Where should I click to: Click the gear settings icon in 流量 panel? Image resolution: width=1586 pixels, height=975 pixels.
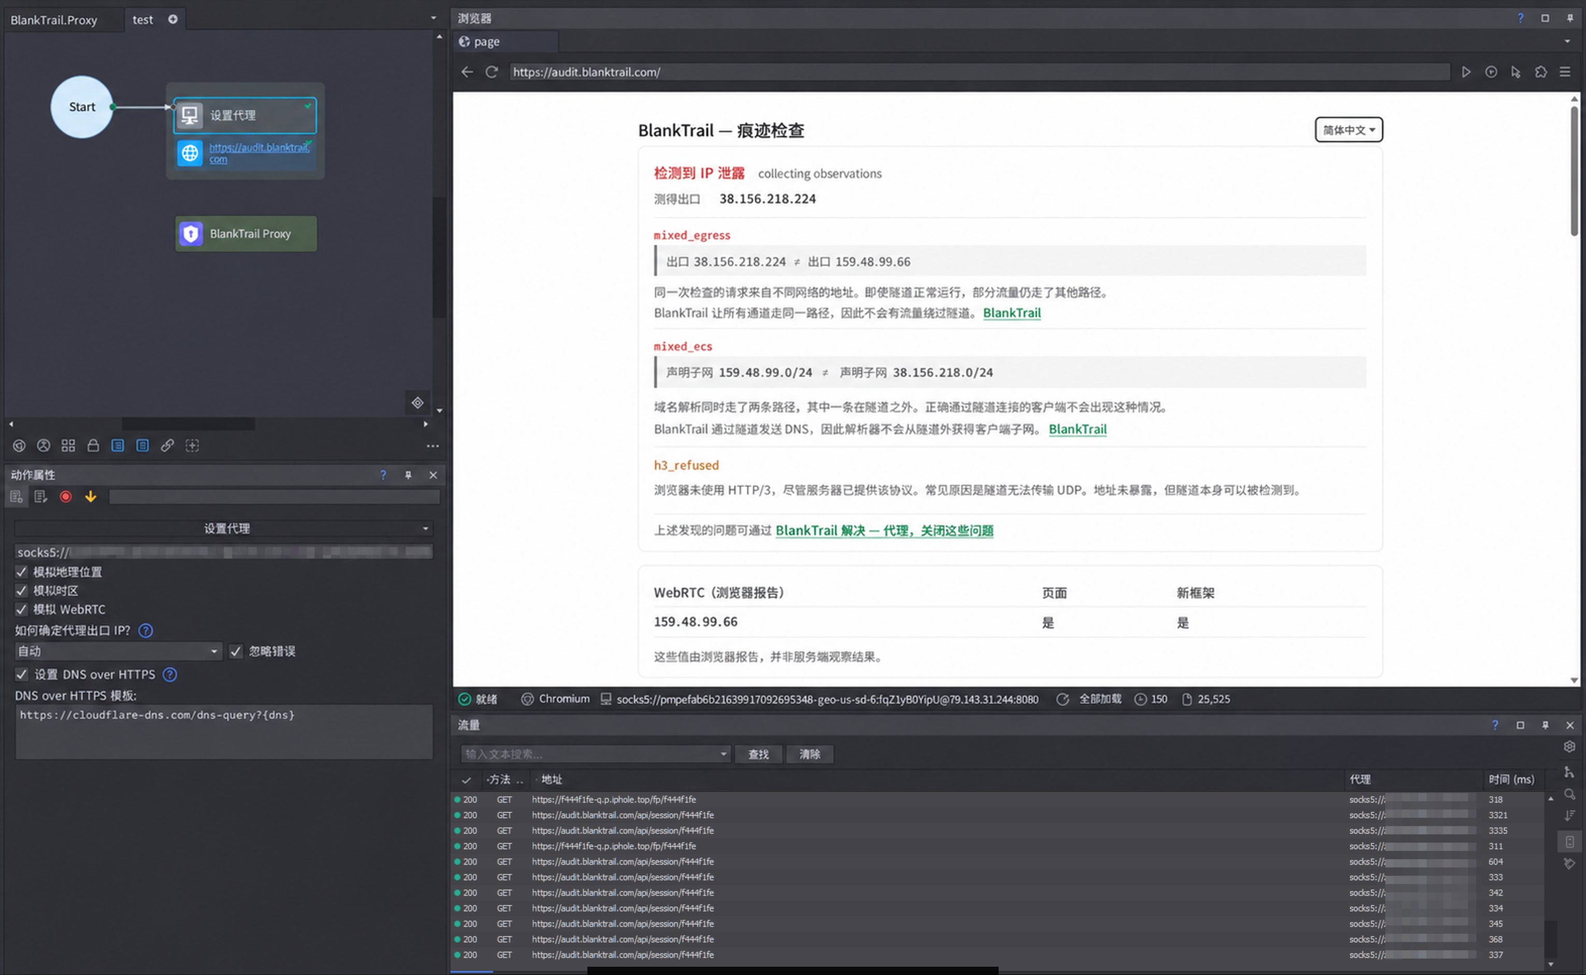pyautogui.click(x=1569, y=747)
